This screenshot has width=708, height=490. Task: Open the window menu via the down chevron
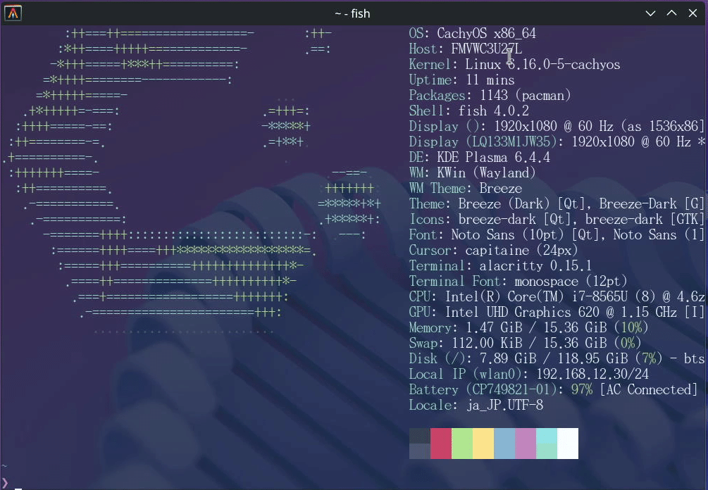click(x=650, y=13)
